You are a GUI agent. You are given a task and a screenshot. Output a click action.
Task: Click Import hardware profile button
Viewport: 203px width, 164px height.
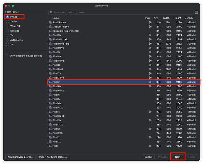coord(53,157)
